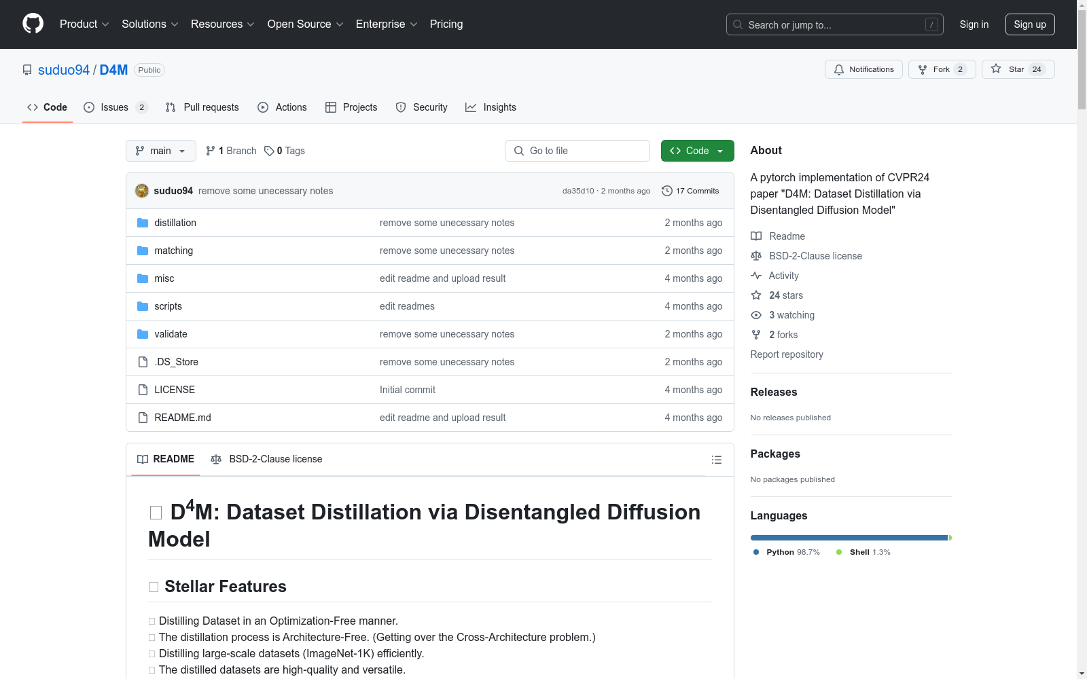Open the Packages heading link

click(x=775, y=454)
